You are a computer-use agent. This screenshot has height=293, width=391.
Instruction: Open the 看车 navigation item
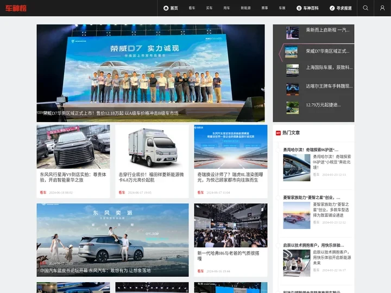192,8
